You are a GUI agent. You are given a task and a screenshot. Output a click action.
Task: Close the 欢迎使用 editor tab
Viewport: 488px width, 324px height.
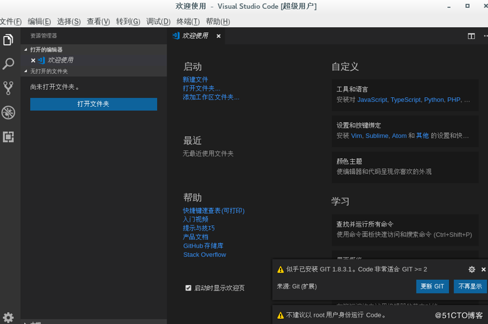219,36
